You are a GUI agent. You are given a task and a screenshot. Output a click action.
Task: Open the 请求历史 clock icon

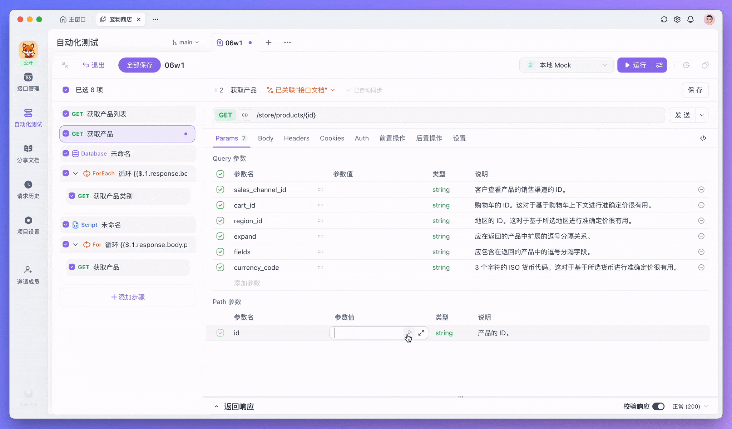(x=28, y=185)
